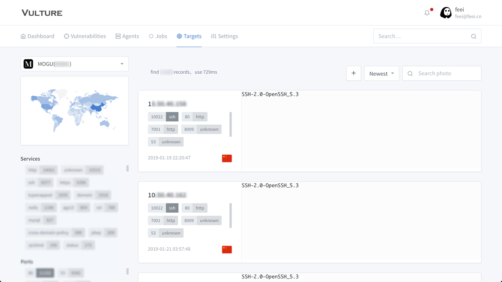502x282 pixels.
Task: Click the magnifier icon in top search
Action: pos(474,36)
